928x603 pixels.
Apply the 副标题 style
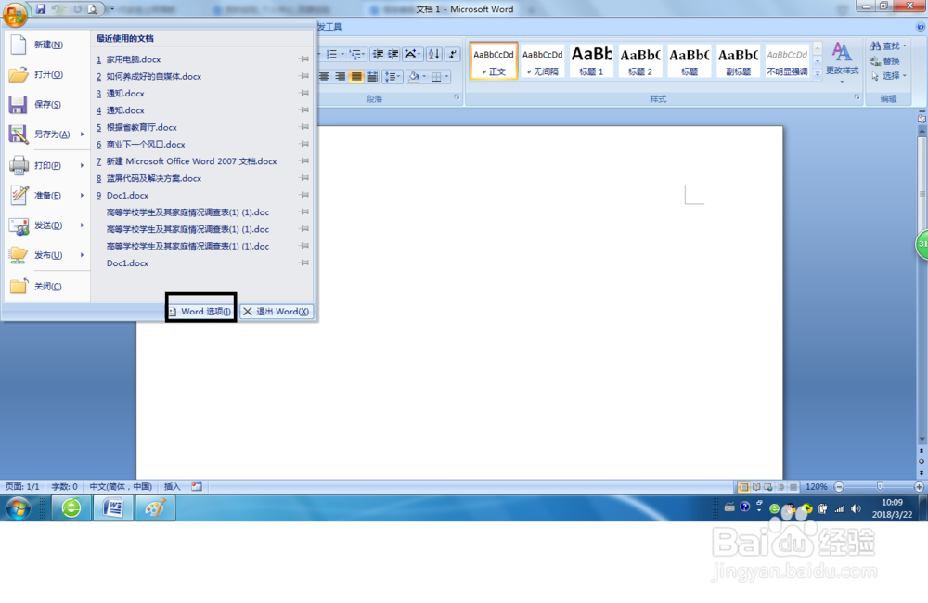738,60
